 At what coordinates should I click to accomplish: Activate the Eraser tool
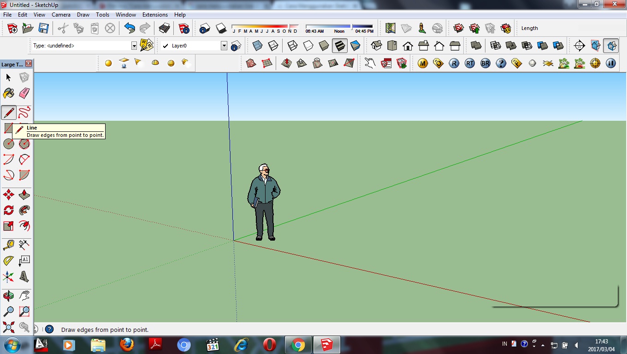(24, 93)
